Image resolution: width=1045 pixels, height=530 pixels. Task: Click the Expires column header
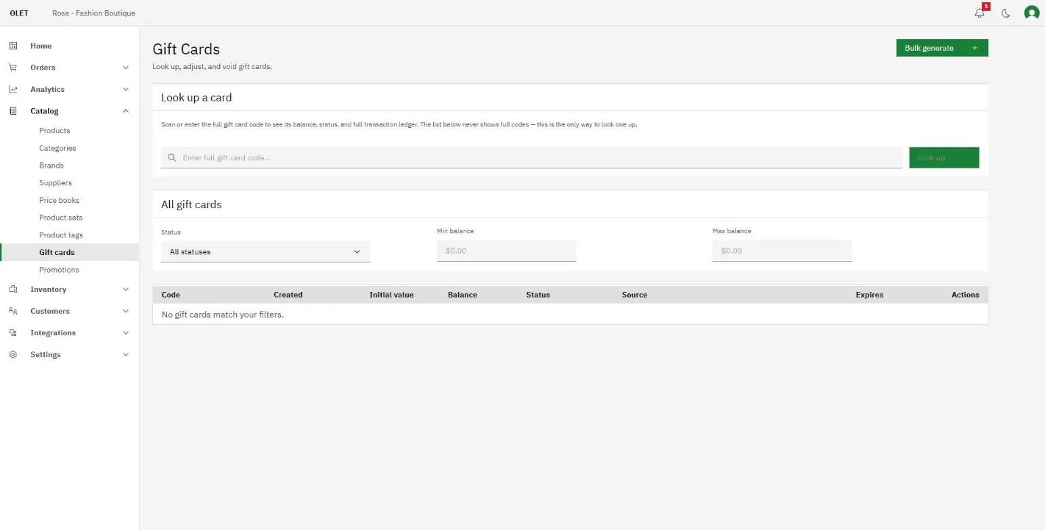[869, 295]
